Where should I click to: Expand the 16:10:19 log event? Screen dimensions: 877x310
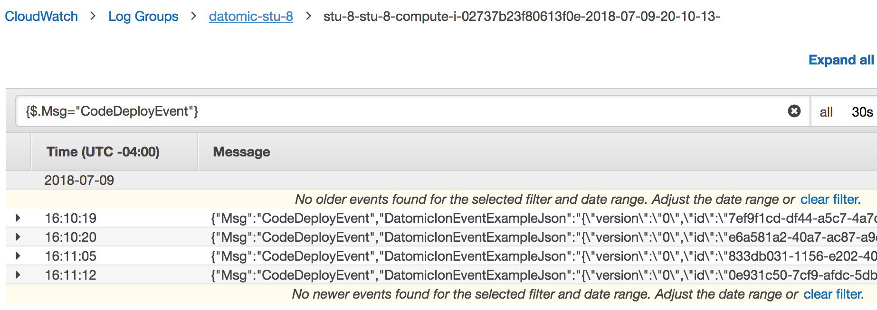click(18, 218)
